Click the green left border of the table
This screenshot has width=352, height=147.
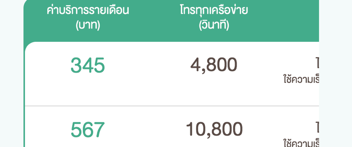click(x=24, y=94)
